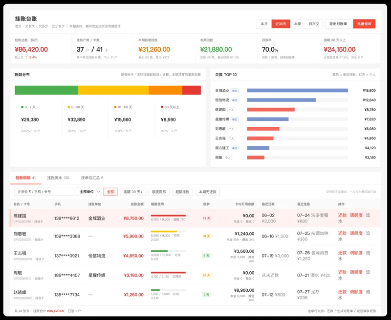Click the 恒信物流 bar in 欠款 TOP 10
This screenshot has width=391, height=320.
pos(282,100)
